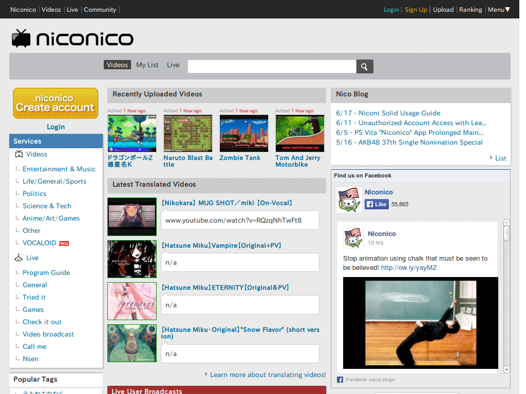Open the ETERNITY video thumbnail

tap(132, 301)
